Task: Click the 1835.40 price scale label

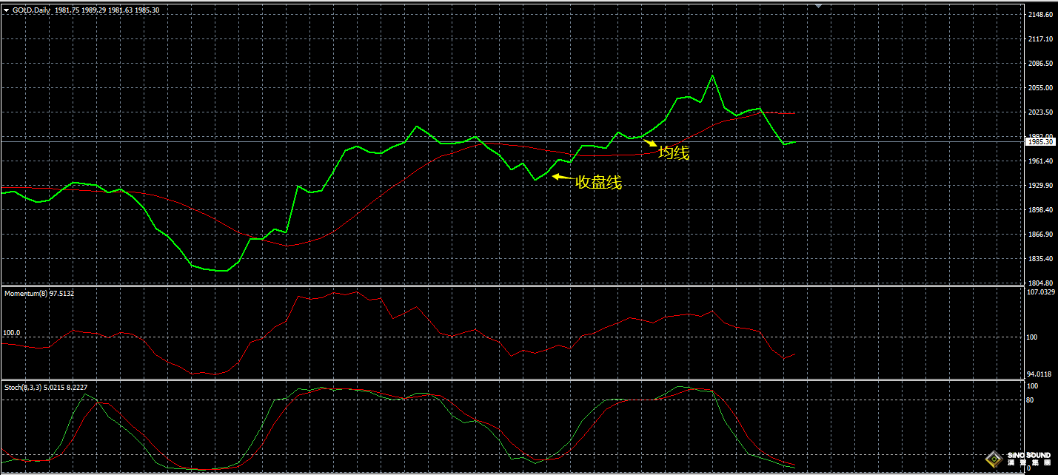Action: click(x=1040, y=259)
